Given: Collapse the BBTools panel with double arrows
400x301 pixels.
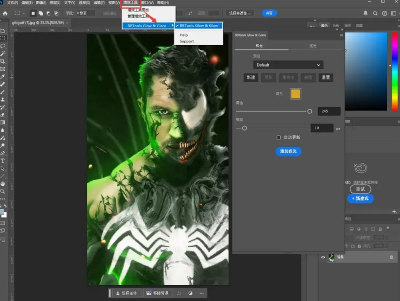Looking at the screenshot, I should [337, 30].
